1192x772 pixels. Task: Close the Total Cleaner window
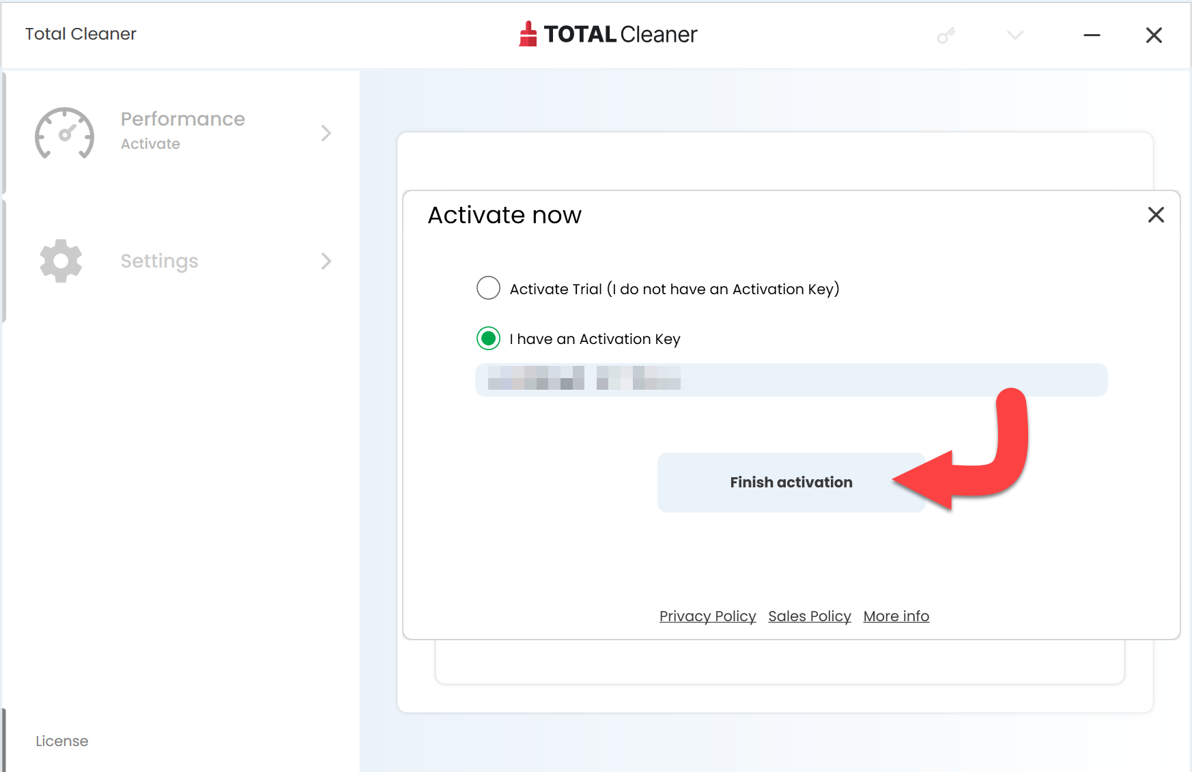click(x=1154, y=35)
